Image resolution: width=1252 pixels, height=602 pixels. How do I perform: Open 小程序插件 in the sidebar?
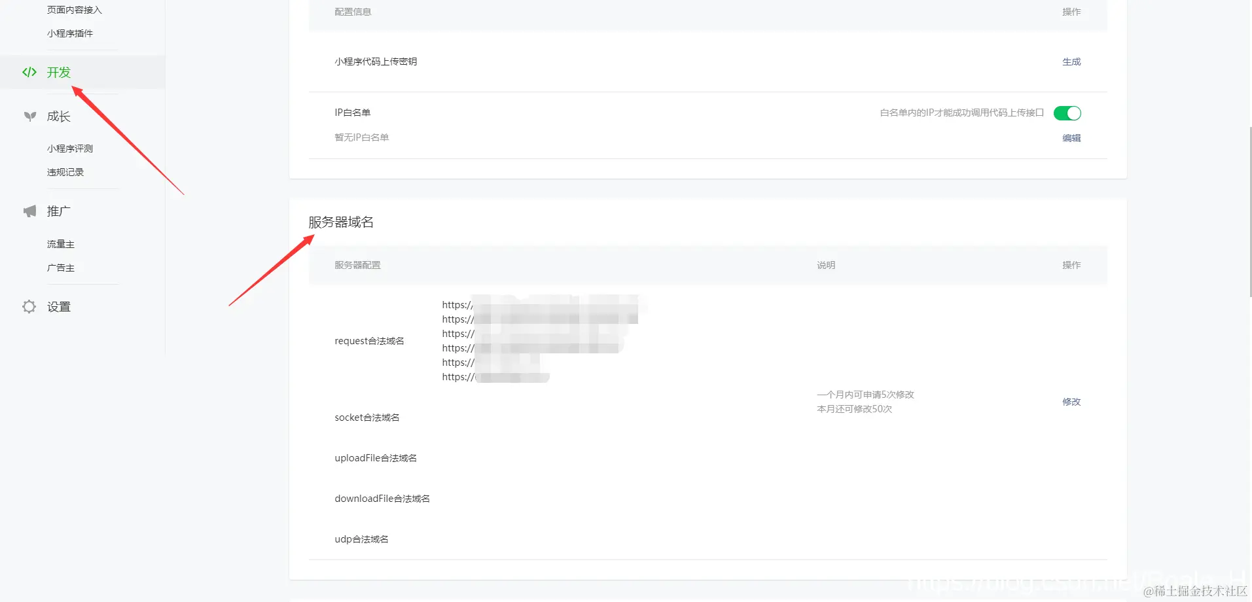click(69, 33)
